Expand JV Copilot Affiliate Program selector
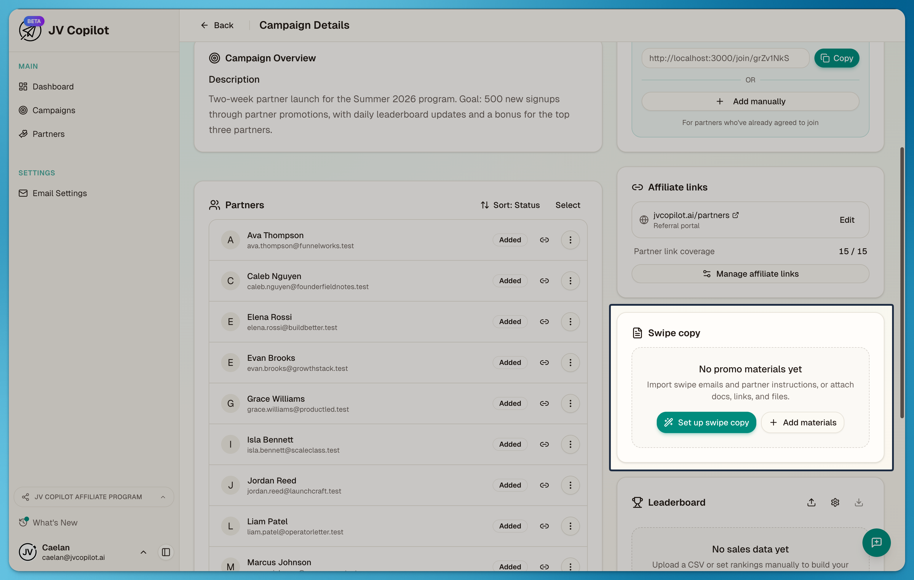Viewport: 914px width, 580px height. [94, 497]
